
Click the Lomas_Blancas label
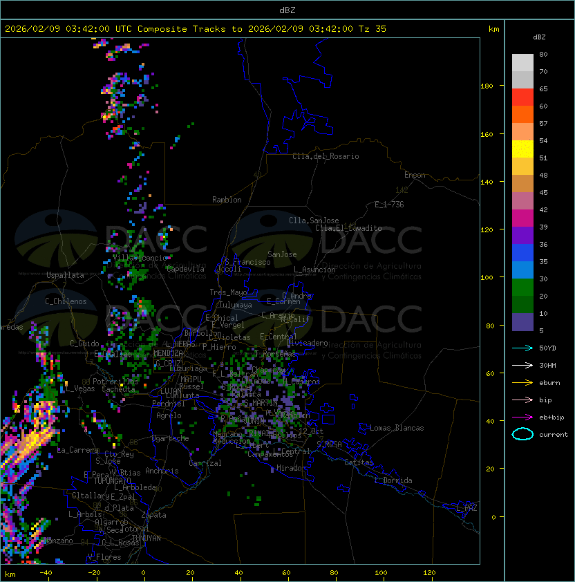[397, 428]
